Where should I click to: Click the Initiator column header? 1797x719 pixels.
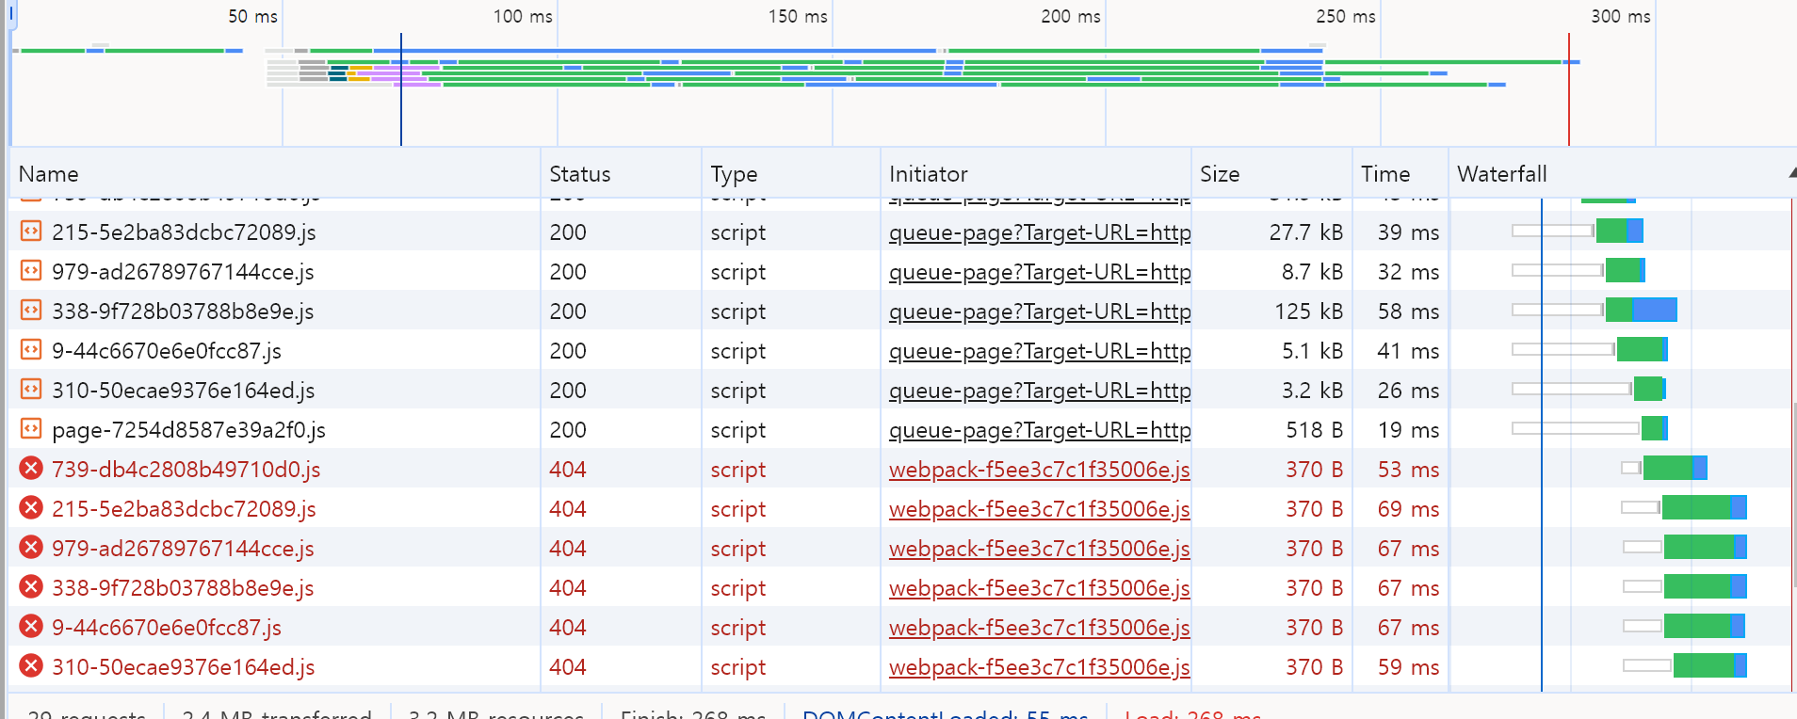(x=928, y=174)
